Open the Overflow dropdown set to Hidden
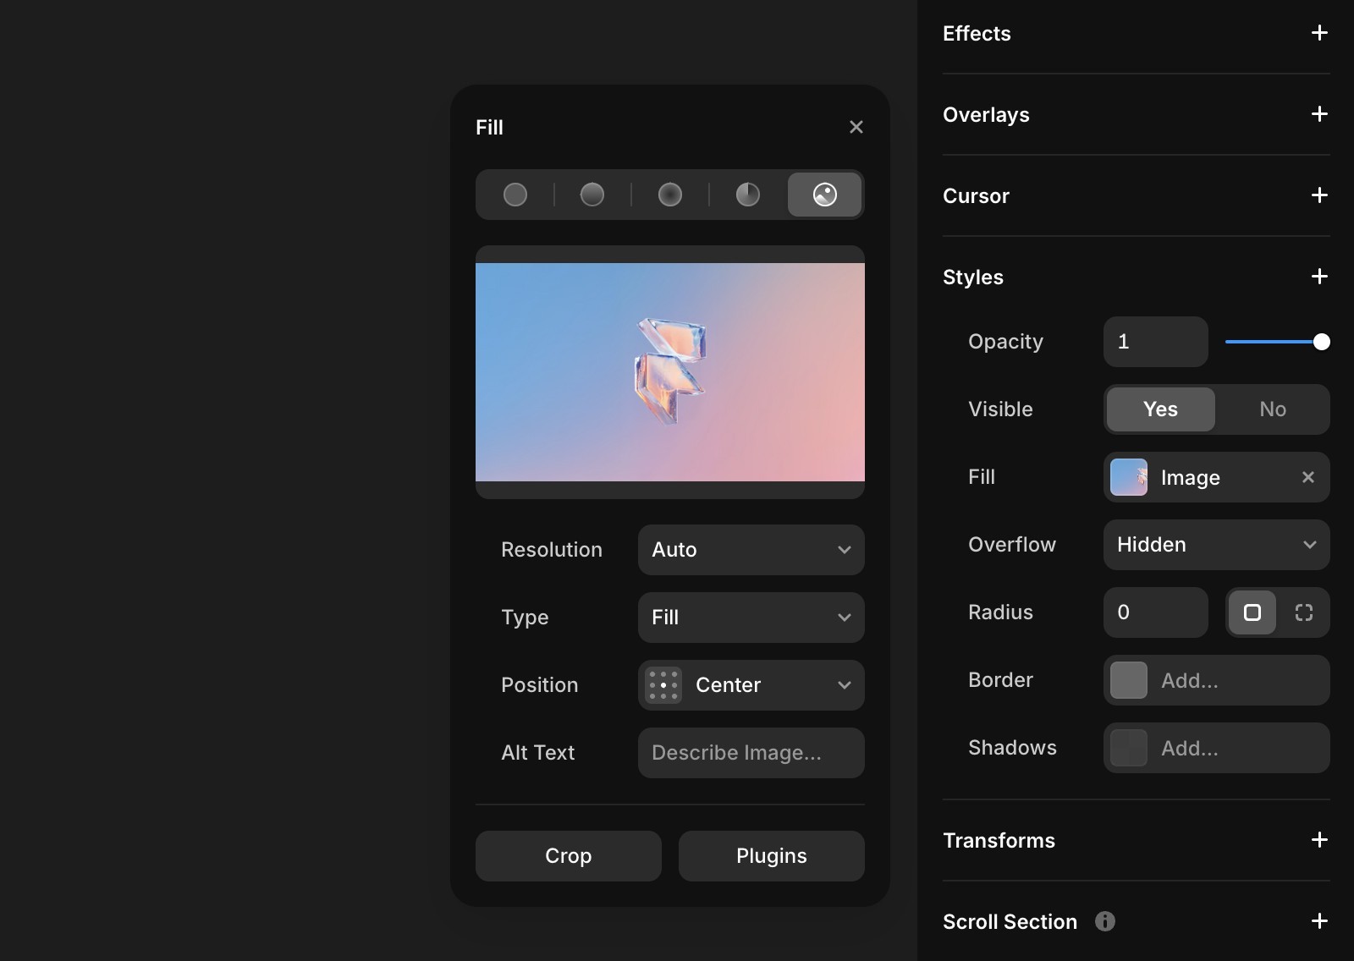The width and height of the screenshot is (1354, 961). (x=1217, y=545)
